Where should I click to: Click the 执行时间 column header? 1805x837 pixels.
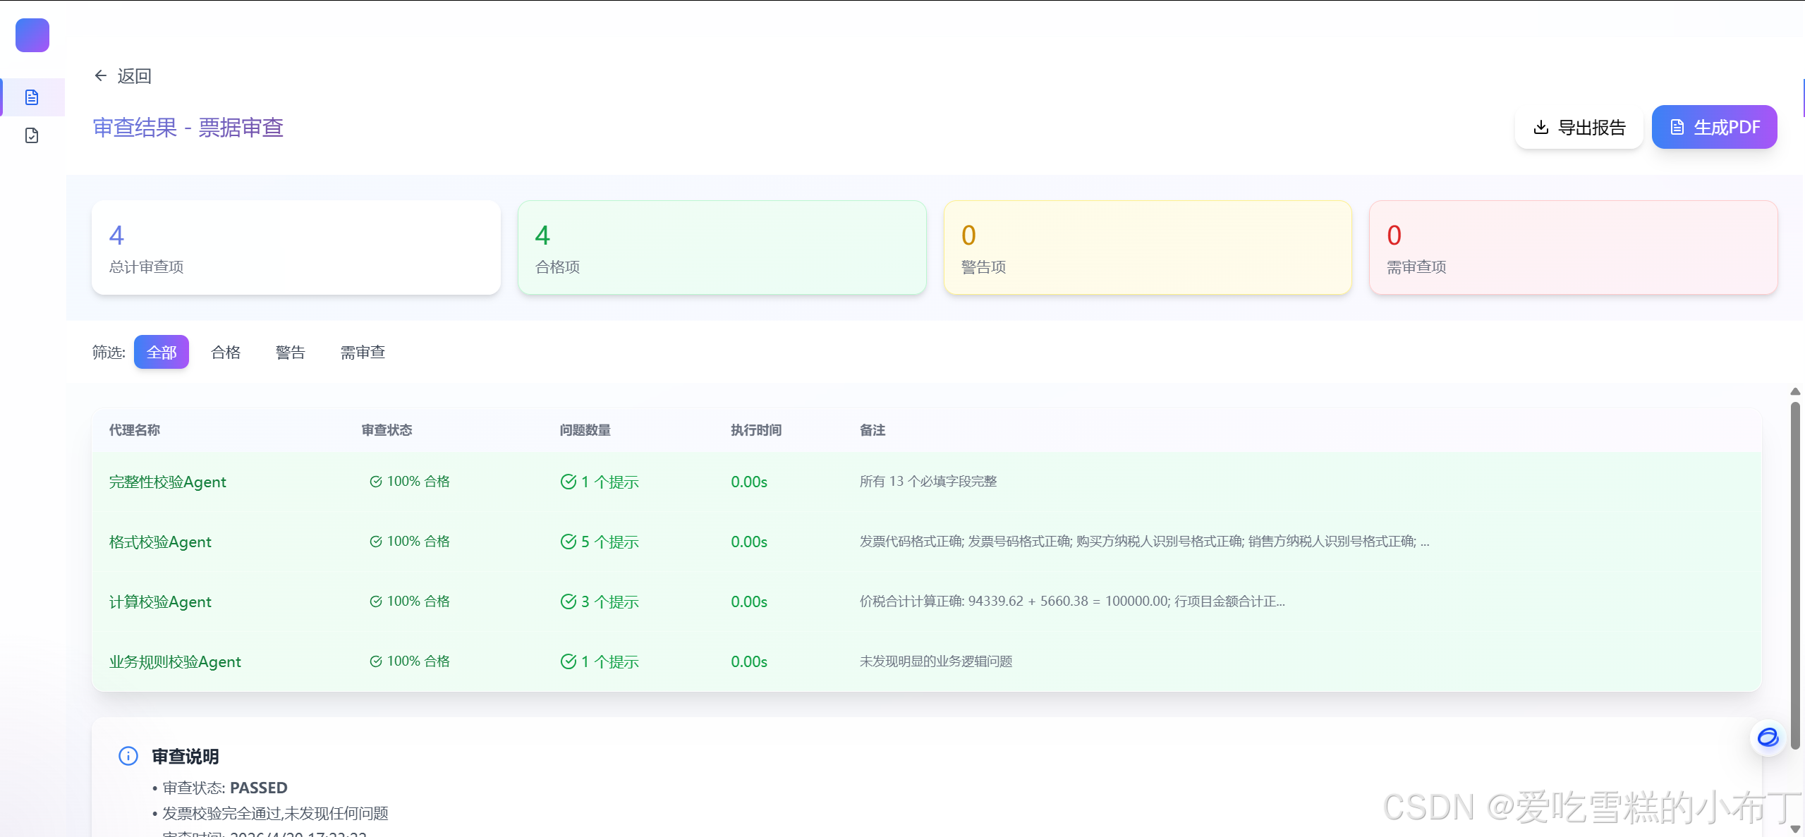(x=756, y=430)
